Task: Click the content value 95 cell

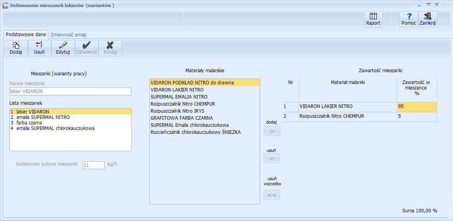Action: 417,107
